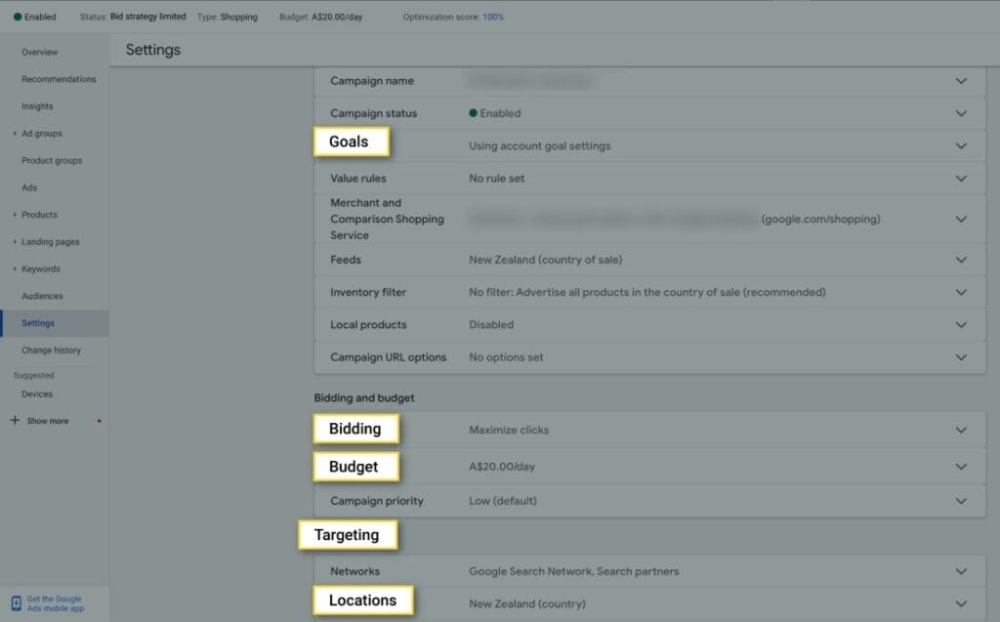The image size is (1000, 622).
Task: Click the Feeds label
Action: tap(346, 260)
